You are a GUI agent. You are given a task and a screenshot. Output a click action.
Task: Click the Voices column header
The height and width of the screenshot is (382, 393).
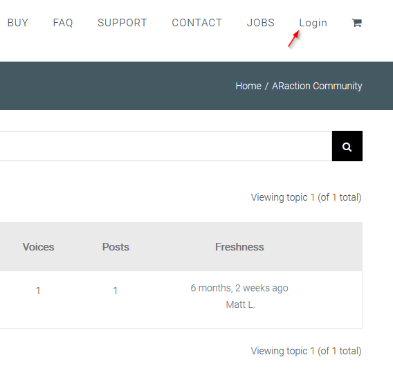38,247
